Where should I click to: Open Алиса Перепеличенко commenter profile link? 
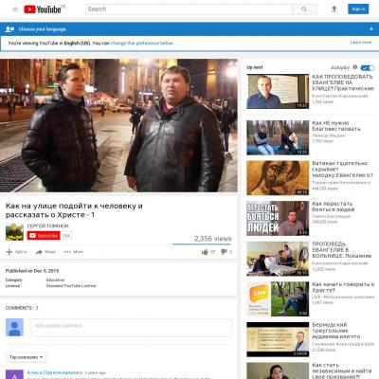[x=55, y=372]
